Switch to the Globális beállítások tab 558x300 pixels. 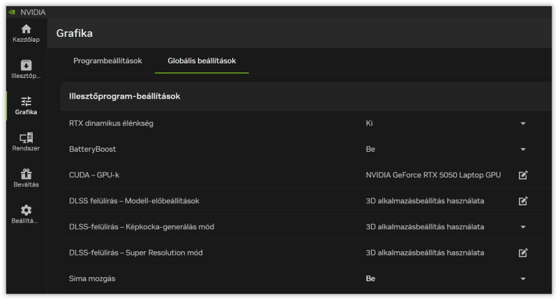[202, 61]
